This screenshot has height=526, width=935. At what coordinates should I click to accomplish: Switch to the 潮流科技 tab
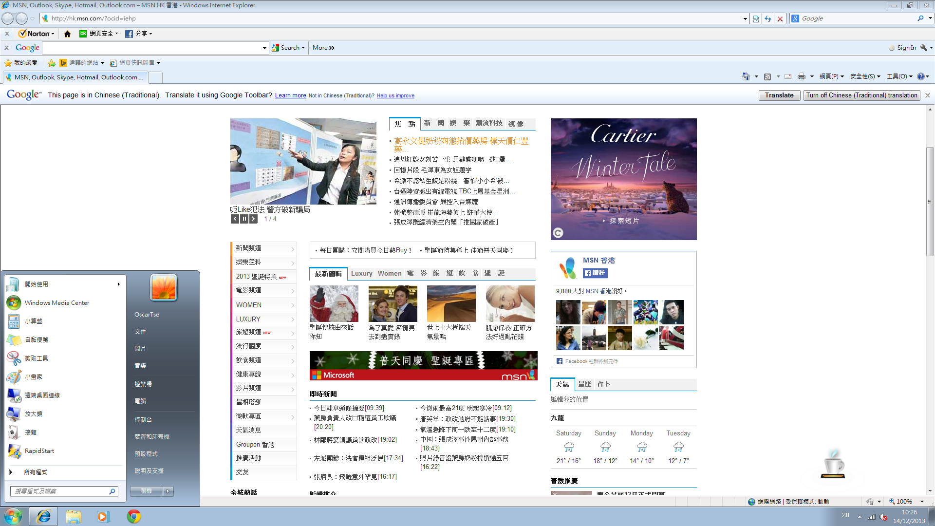coord(489,123)
